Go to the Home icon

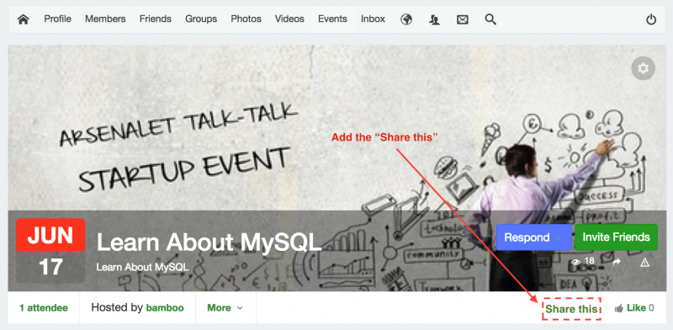(x=24, y=19)
